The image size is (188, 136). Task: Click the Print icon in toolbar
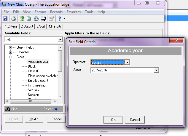coord(13,19)
